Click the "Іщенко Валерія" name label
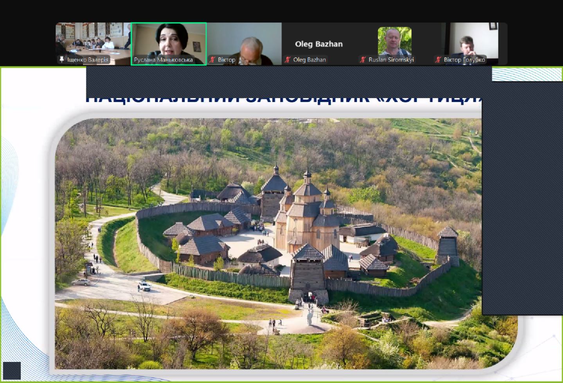Image resolution: width=563 pixels, height=383 pixels. click(88, 60)
